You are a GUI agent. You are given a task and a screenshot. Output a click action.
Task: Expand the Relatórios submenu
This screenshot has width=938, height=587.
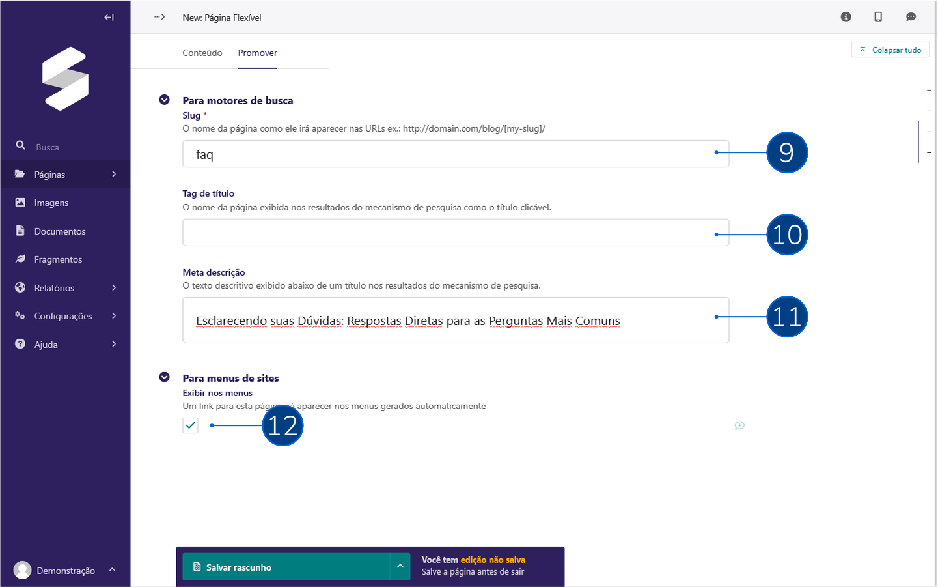tap(65, 288)
